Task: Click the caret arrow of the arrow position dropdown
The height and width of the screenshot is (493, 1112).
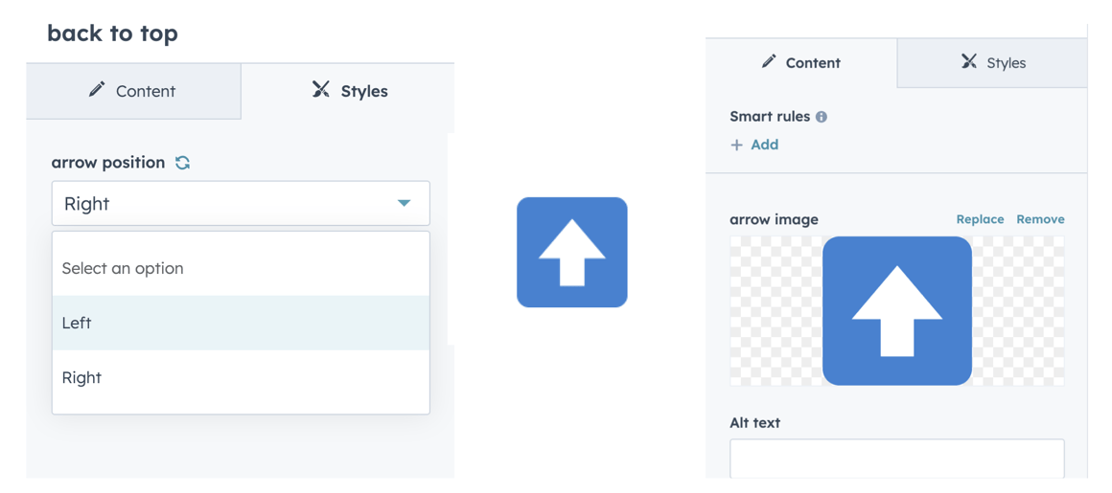Action: coord(405,203)
